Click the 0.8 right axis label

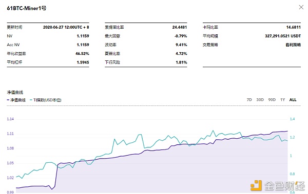[292, 174]
